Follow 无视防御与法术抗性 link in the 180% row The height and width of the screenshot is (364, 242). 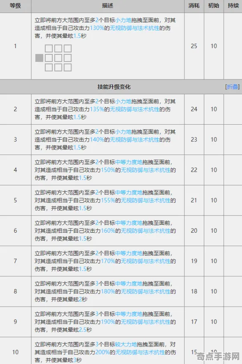pos(146,292)
